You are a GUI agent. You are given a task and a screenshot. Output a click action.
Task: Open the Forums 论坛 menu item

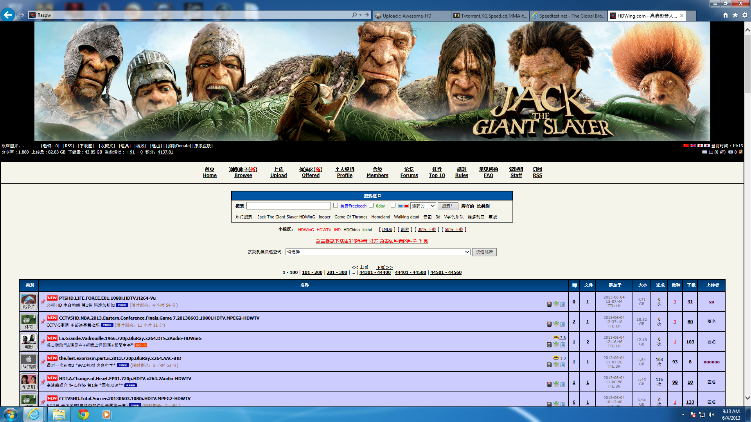(409, 172)
